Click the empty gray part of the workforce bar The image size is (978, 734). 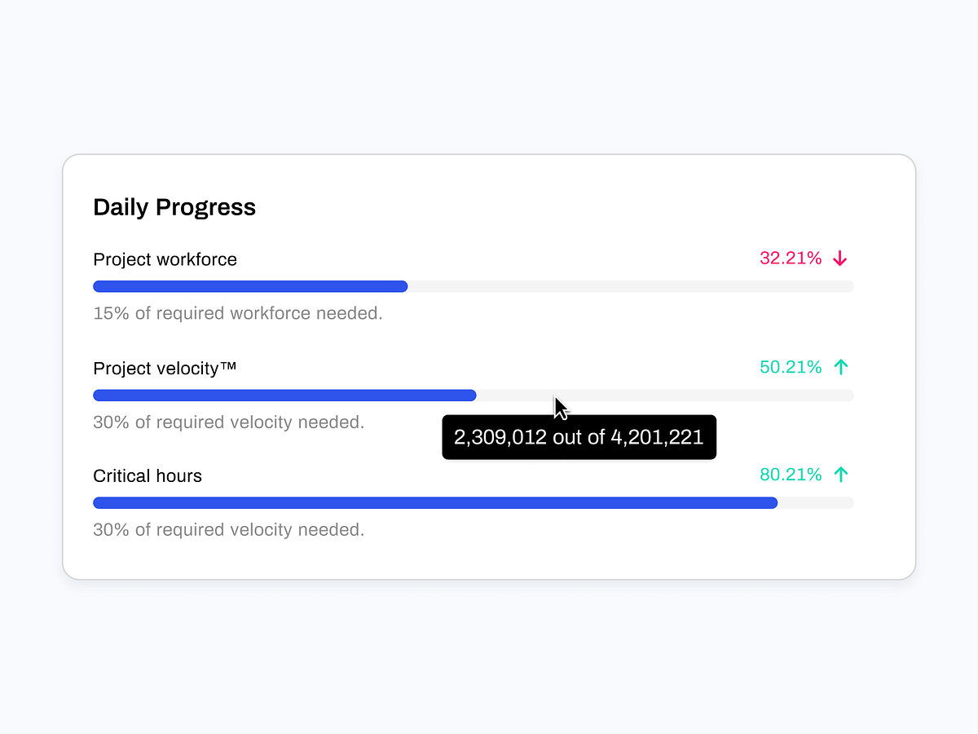pyautogui.click(x=630, y=286)
